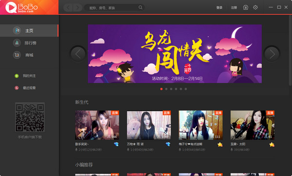Click the 直播 live tag on 歌手笑笑 thumbnail
Screen dimensions: 292x176
pos(115,113)
